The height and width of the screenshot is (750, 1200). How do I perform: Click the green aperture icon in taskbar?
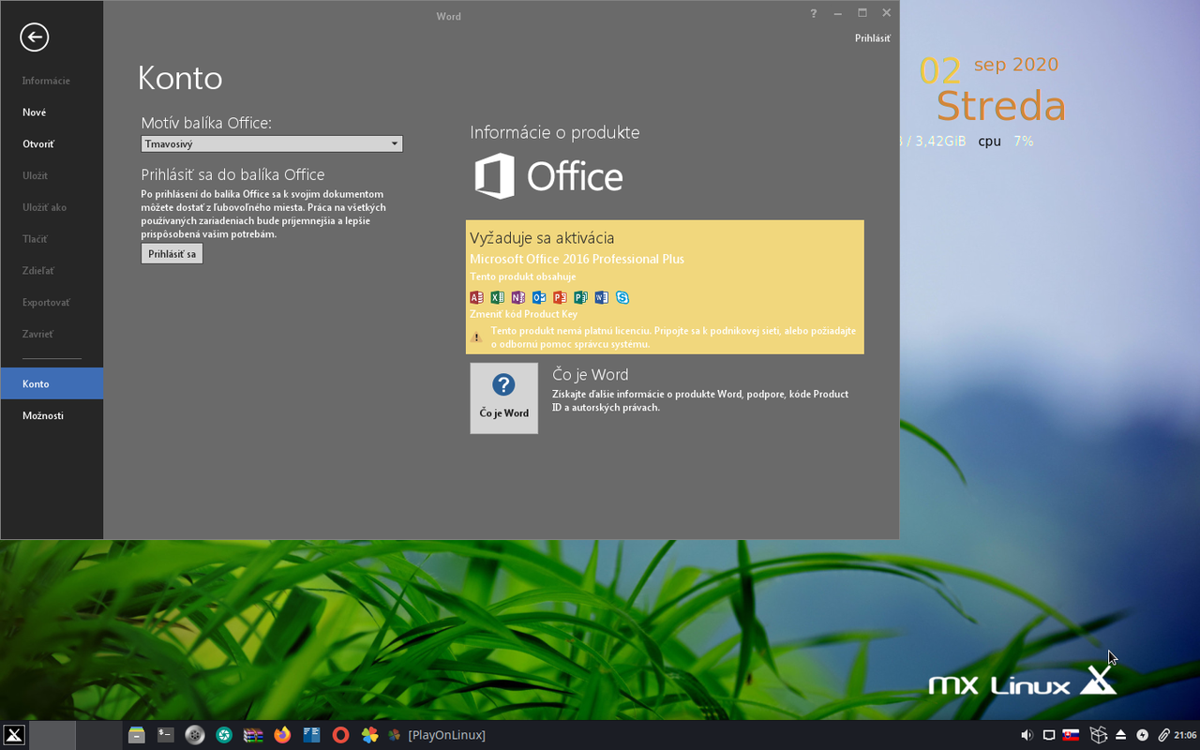tap(224, 735)
